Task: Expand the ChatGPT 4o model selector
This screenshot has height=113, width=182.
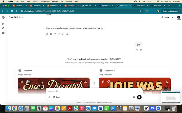Action: pos(16,17)
